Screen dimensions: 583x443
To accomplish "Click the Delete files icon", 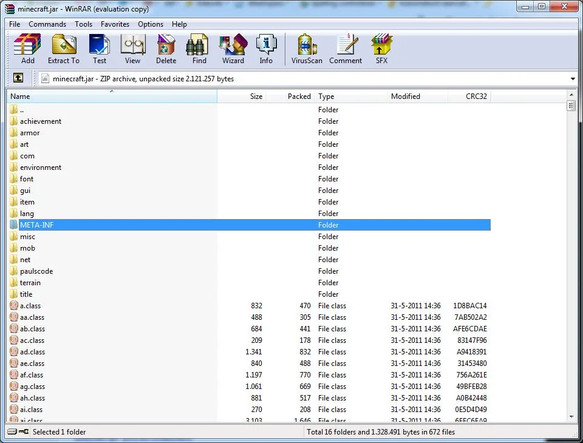I will click(x=166, y=49).
